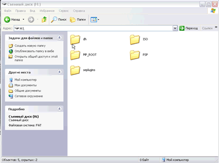This screenshot has width=219, height=163.
Task: Click Ссылки toolbar label
Action: (207, 28)
